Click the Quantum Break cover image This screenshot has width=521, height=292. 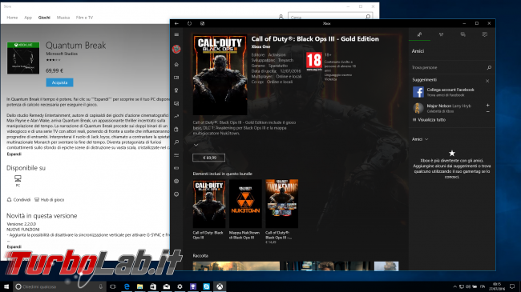(23, 58)
